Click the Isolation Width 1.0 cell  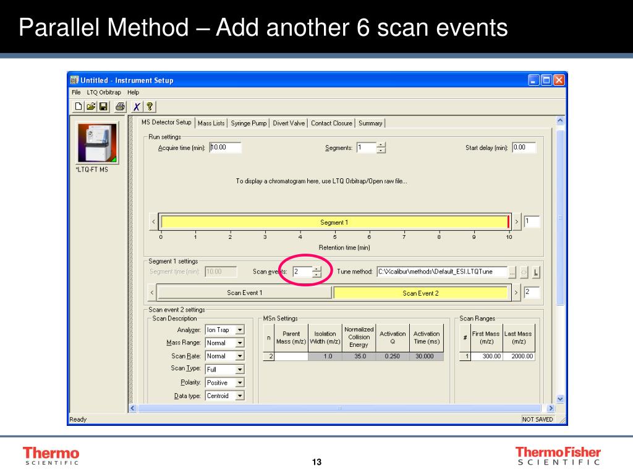[x=325, y=356]
